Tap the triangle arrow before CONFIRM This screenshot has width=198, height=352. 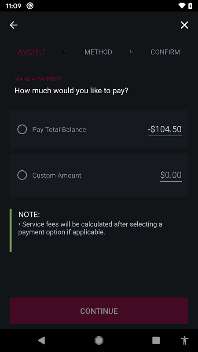click(x=132, y=52)
